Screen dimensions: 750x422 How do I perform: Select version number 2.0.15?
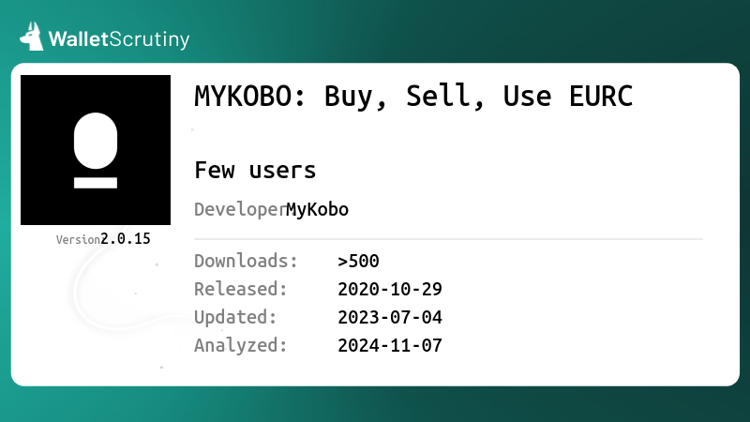click(126, 239)
